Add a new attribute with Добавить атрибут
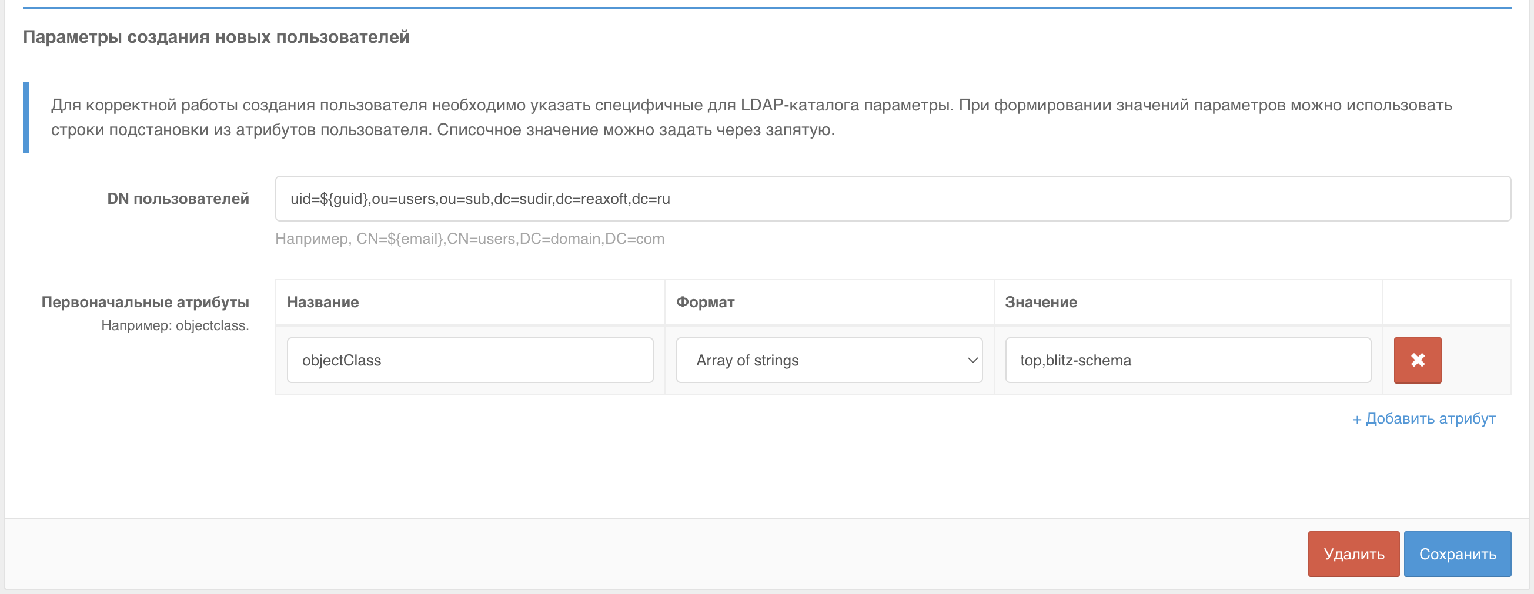1534x594 pixels. pyautogui.click(x=1424, y=418)
